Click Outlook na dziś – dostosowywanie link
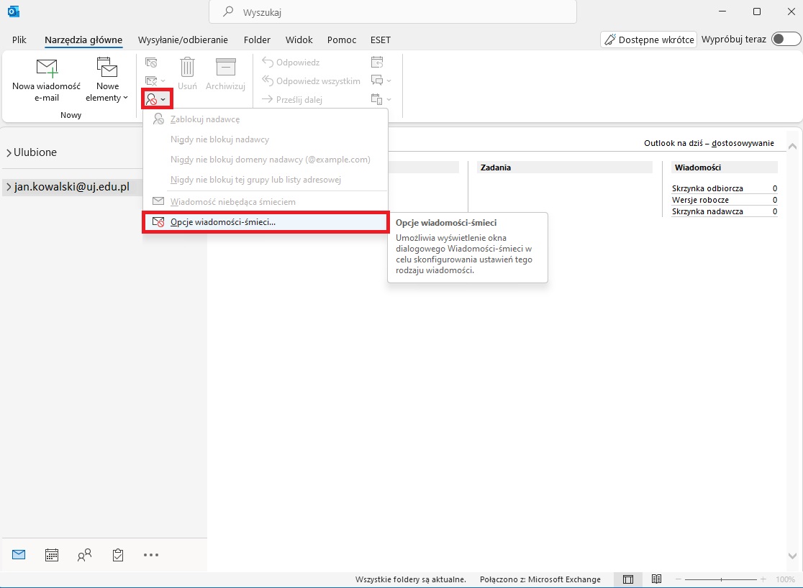 (x=709, y=143)
